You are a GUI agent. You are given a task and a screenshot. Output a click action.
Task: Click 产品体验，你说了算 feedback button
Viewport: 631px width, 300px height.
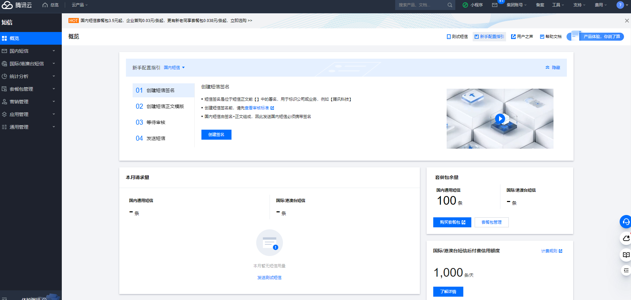(595, 37)
